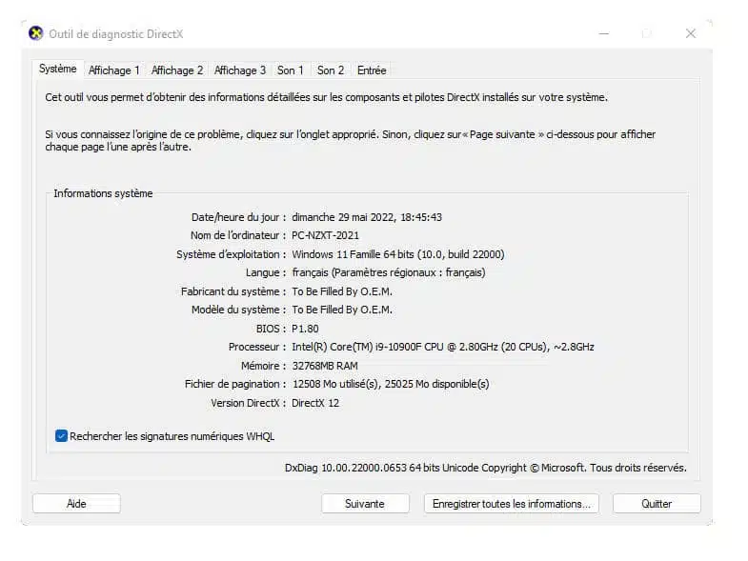
Task: Select processor value Intel Core i9-10900F
Action: tap(443, 348)
